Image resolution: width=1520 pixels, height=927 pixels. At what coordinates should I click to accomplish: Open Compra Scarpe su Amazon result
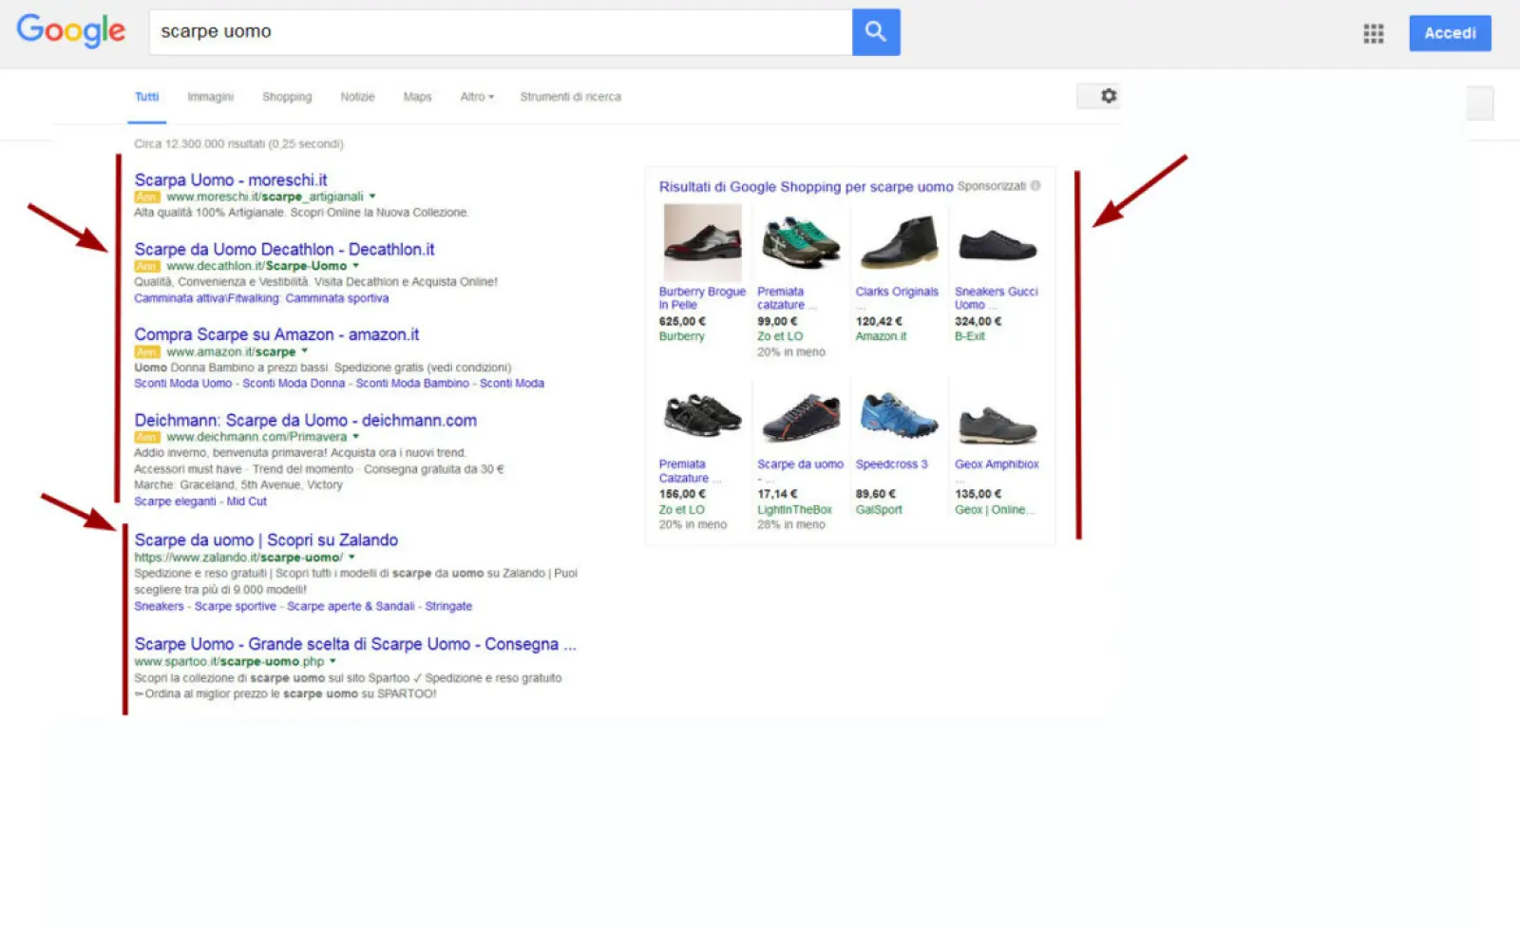[x=276, y=334]
